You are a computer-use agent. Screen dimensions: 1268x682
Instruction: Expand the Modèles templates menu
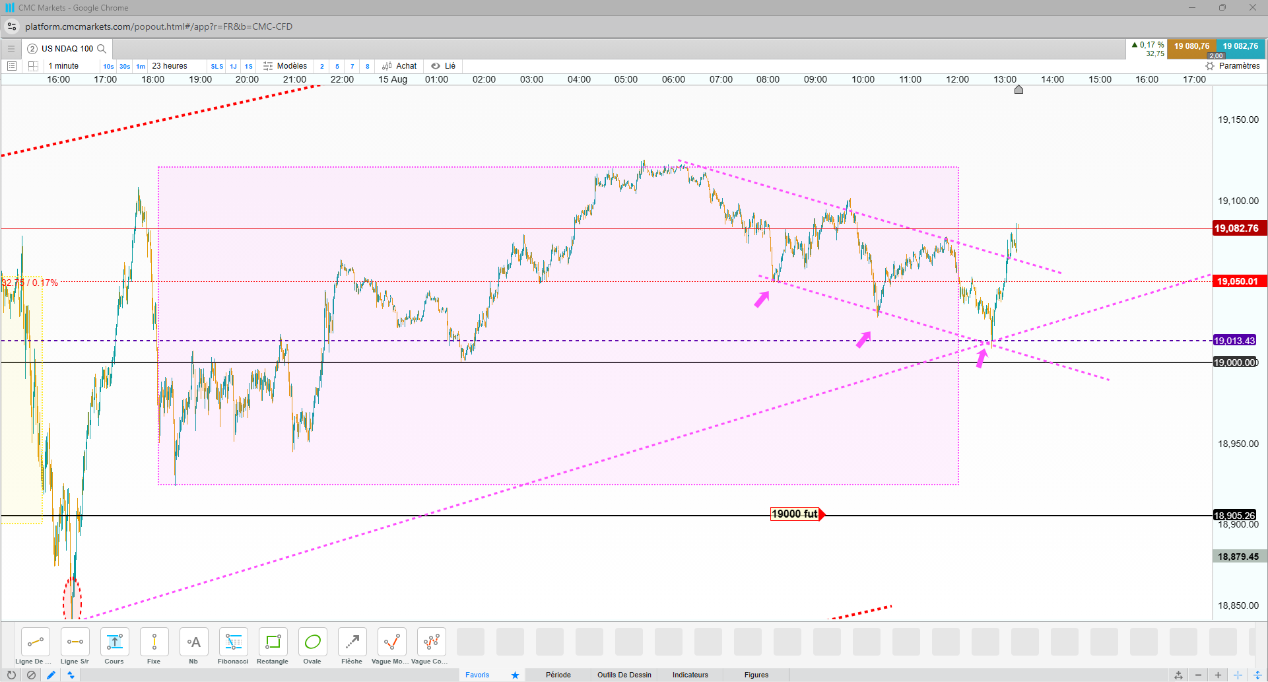coord(285,66)
